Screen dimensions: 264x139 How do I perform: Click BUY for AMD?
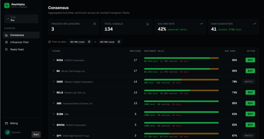point(250,103)
